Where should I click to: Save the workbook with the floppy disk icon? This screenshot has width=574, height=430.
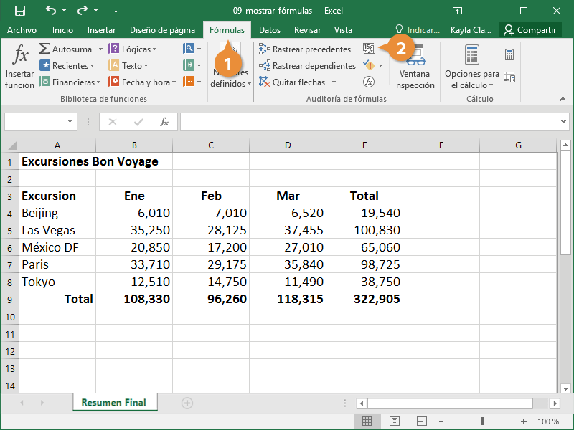point(19,11)
